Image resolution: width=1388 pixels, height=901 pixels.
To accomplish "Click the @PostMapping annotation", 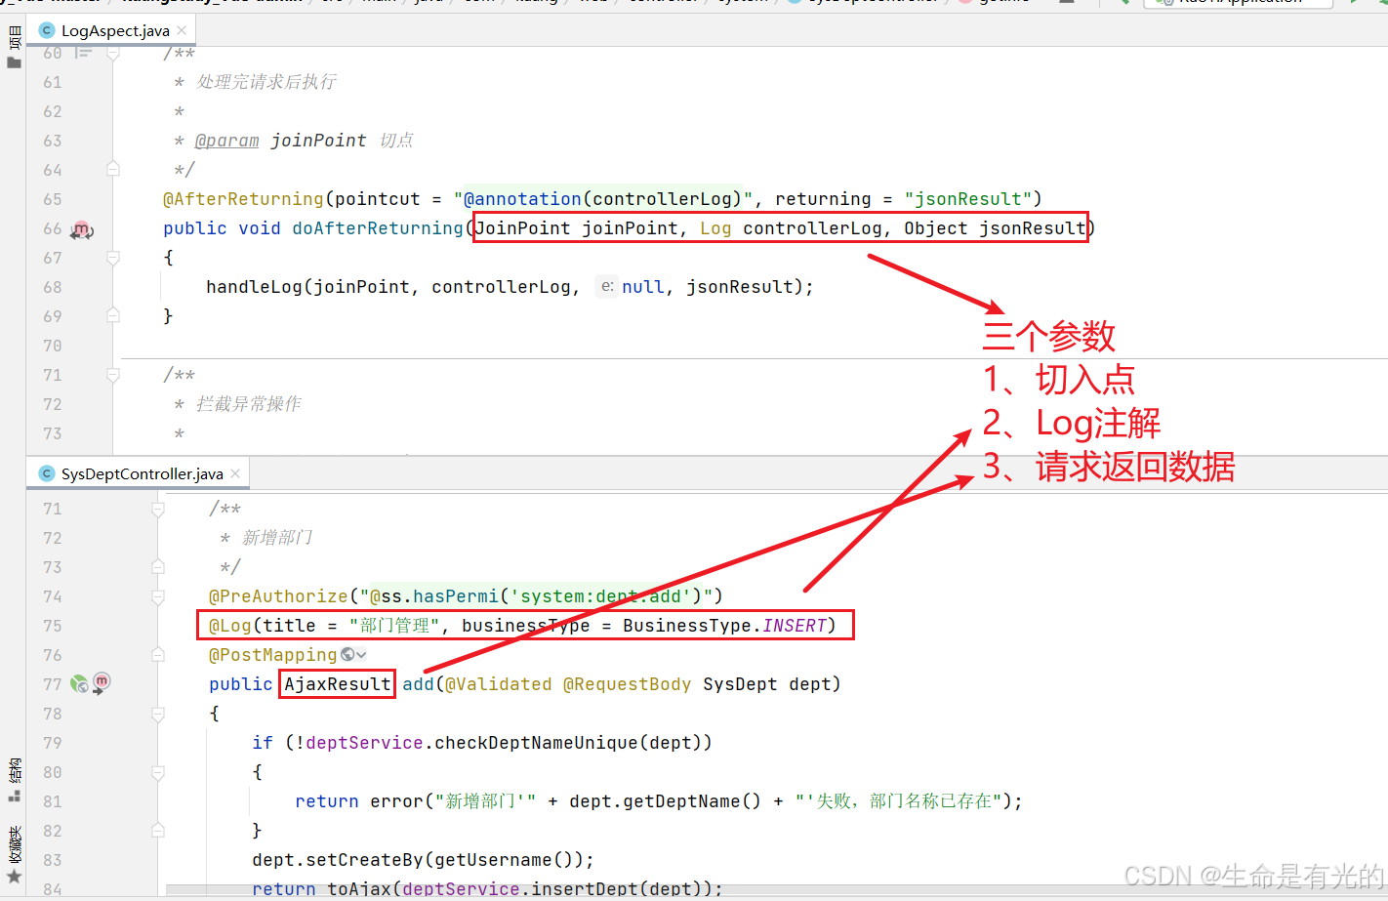I will pos(273,655).
